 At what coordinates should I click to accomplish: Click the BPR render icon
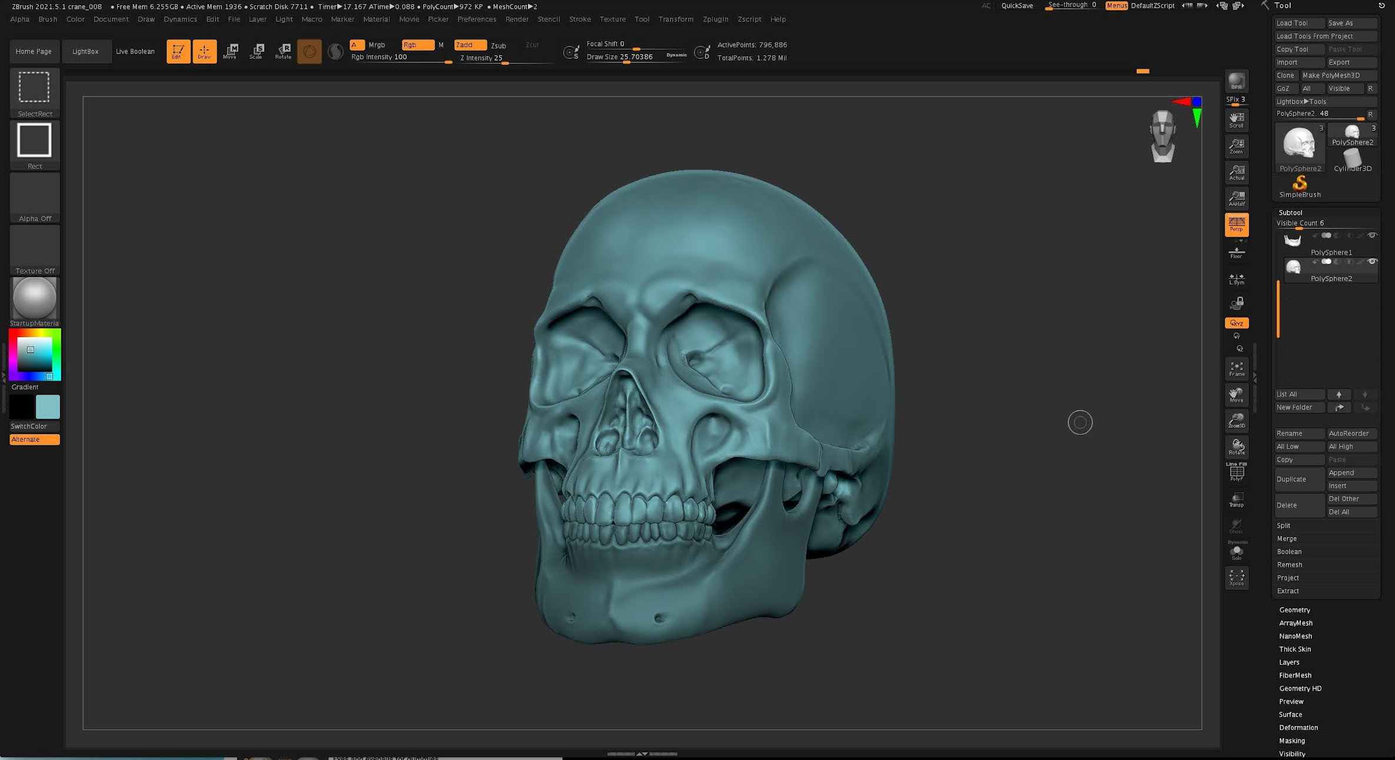tap(1236, 81)
